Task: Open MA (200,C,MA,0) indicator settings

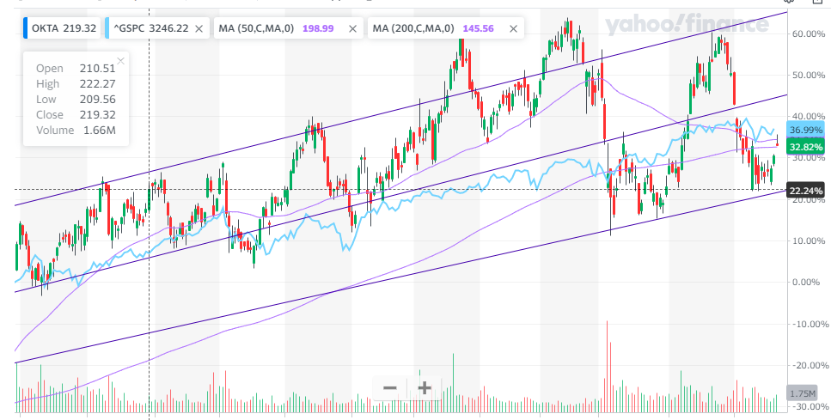Action: [413, 28]
